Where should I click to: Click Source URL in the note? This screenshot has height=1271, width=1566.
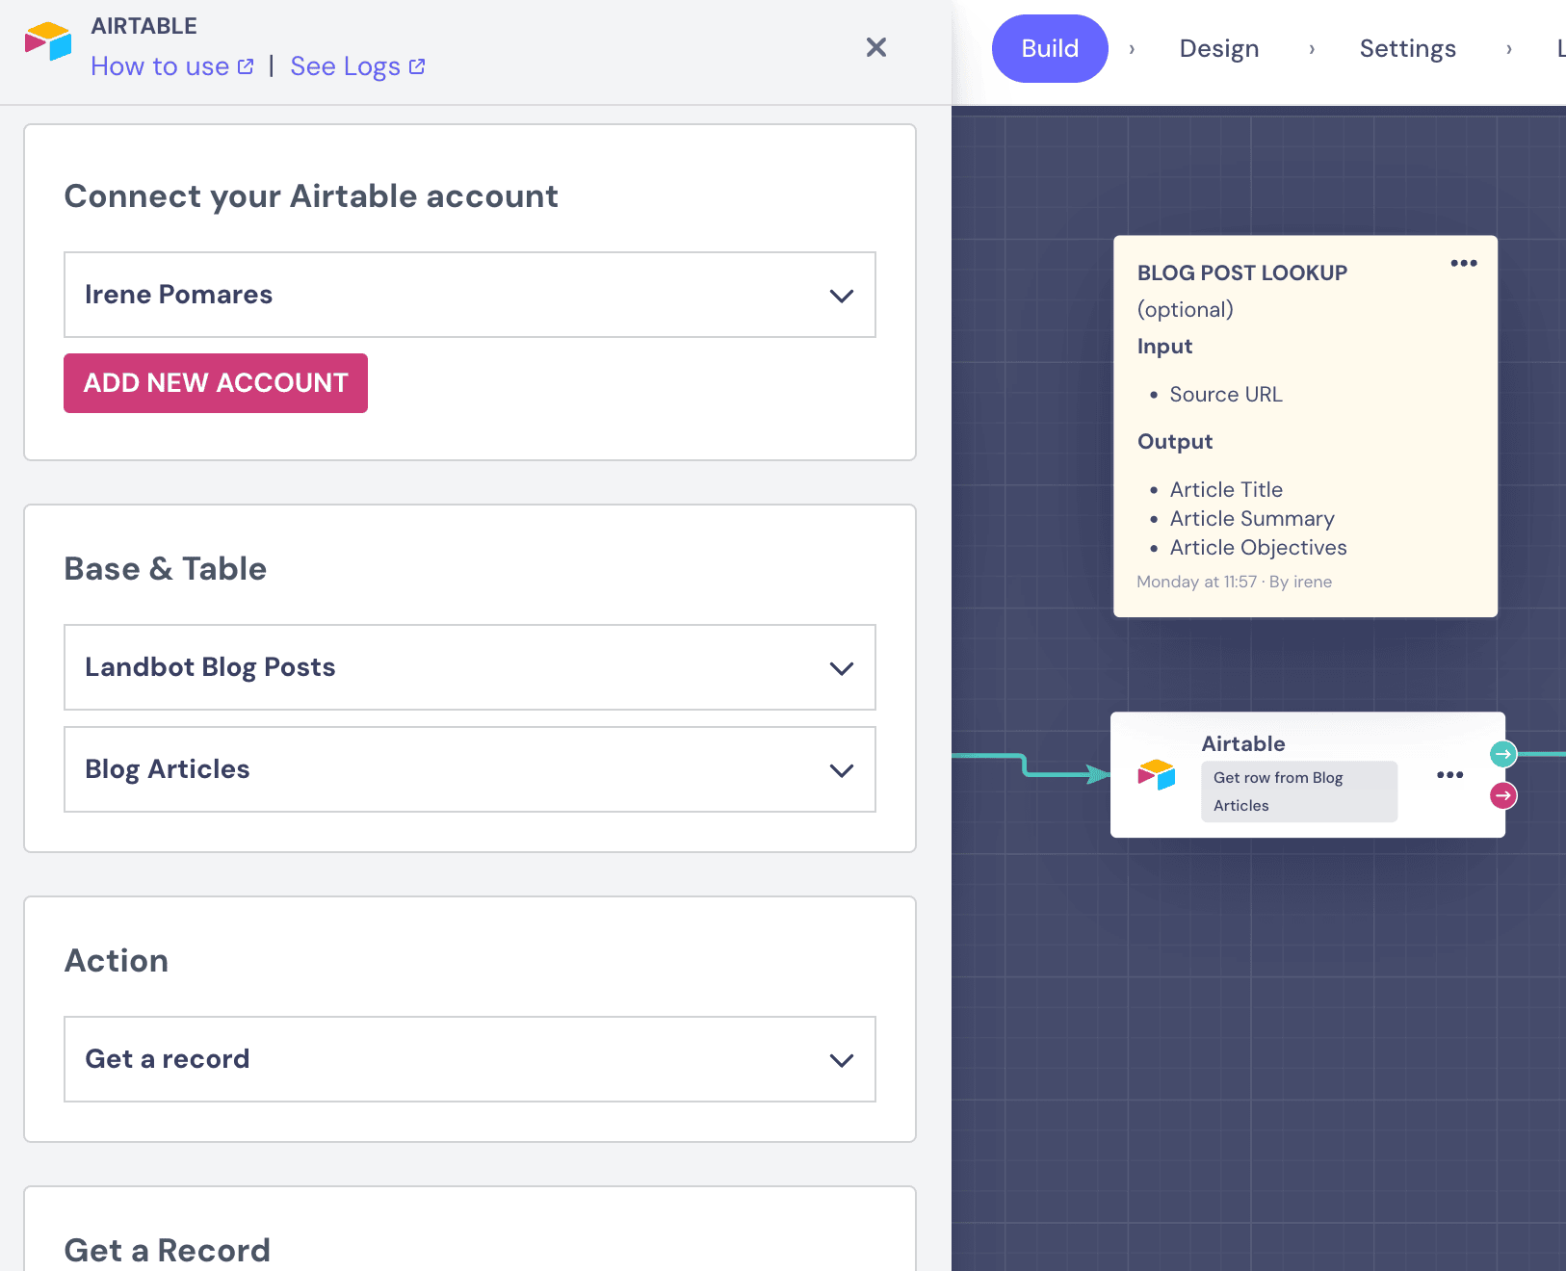pyautogui.click(x=1226, y=394)
